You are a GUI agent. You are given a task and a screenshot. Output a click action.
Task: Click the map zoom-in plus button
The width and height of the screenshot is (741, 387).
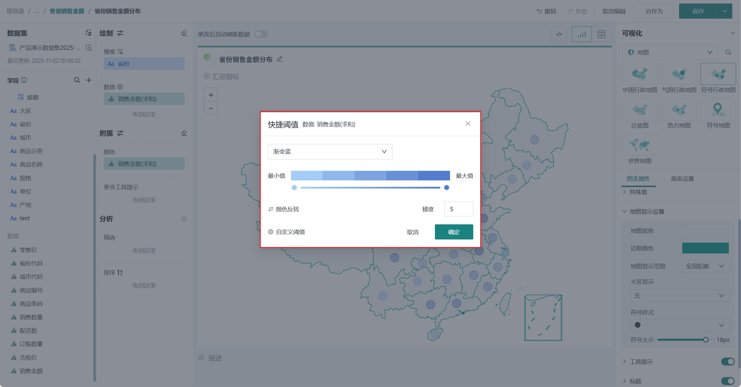[x=211, y=95]
